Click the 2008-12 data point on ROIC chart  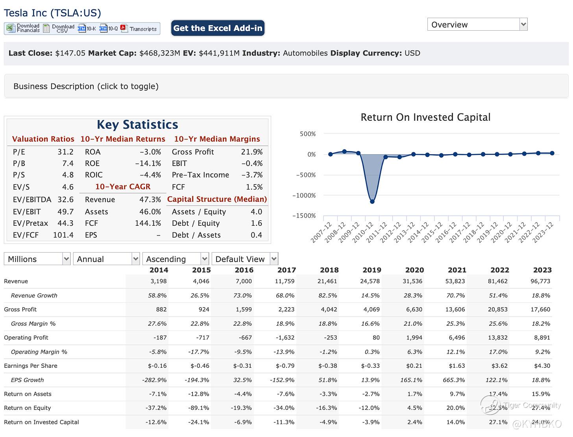tap(344, 151)
